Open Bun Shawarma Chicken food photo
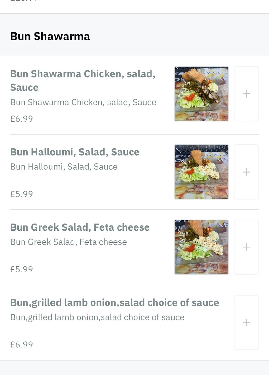The height and width of the screenshot is (375, 269). (201, 94)
